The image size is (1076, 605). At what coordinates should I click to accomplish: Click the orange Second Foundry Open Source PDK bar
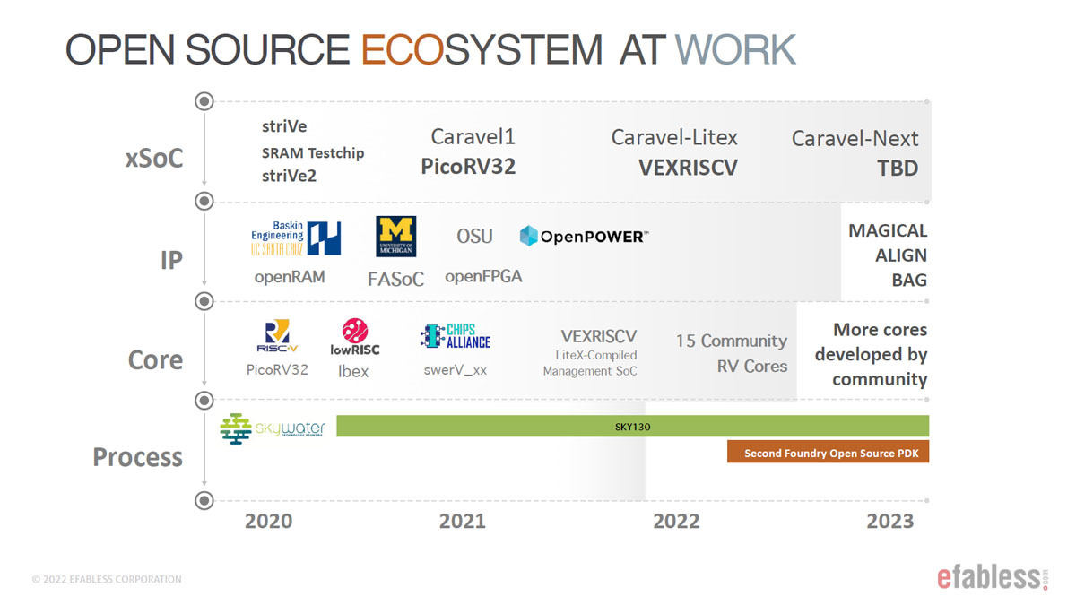828,453
